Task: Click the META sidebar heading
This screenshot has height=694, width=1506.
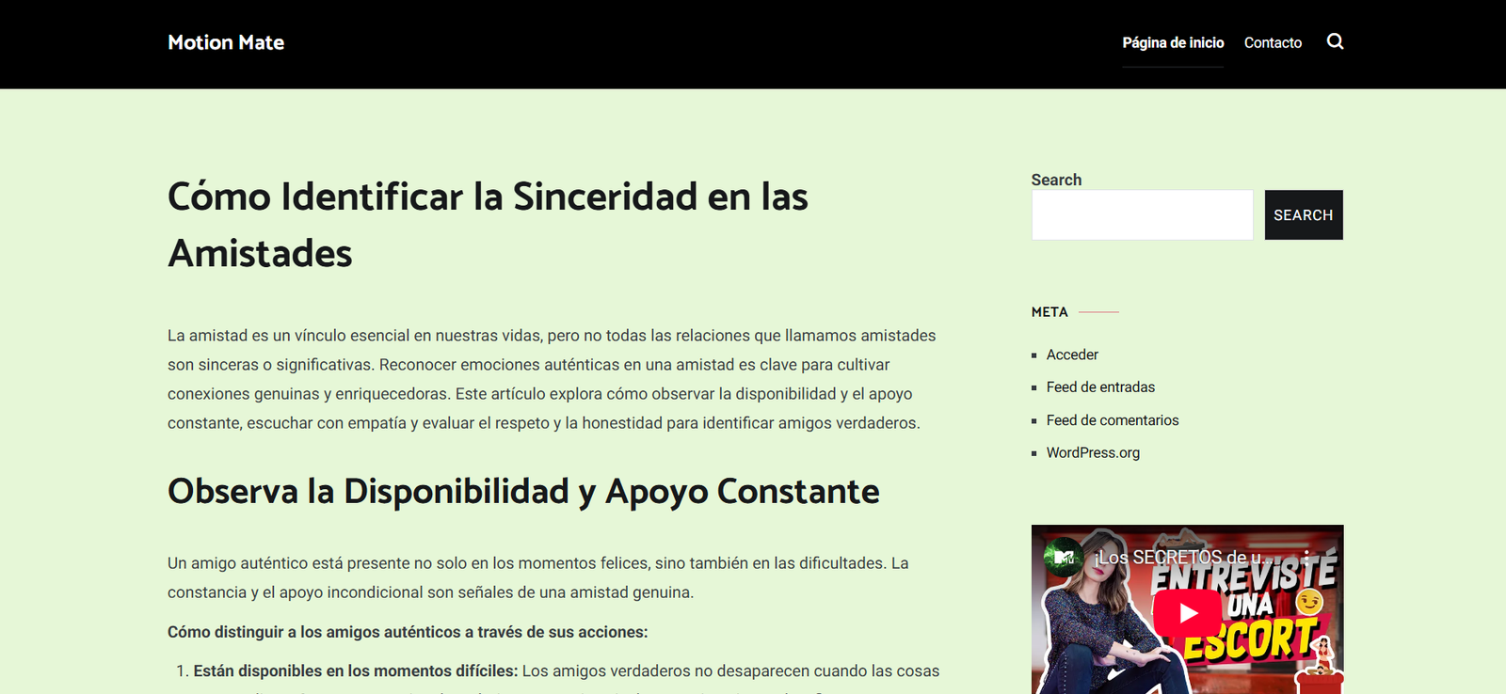Action: click(1049, 312)
